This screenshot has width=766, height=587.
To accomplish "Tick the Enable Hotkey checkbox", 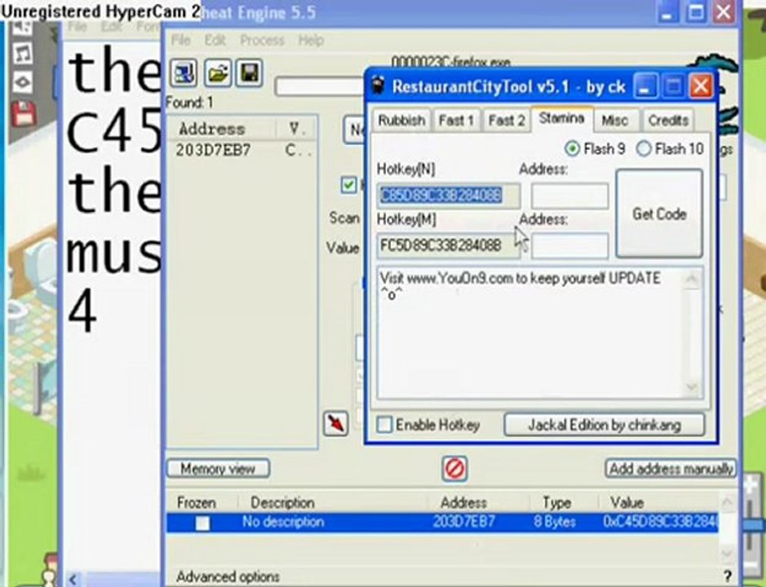I will [x=384, y=425].
